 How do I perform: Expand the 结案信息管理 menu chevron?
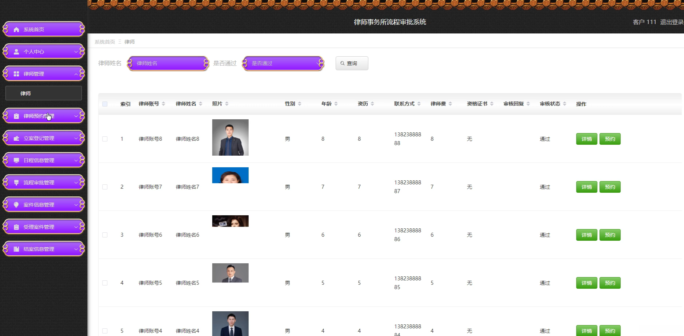76,249
